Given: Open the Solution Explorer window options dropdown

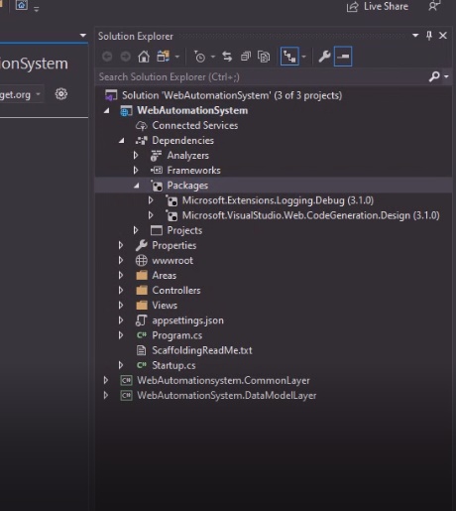Looking at the screenshot, I should 415,36.
